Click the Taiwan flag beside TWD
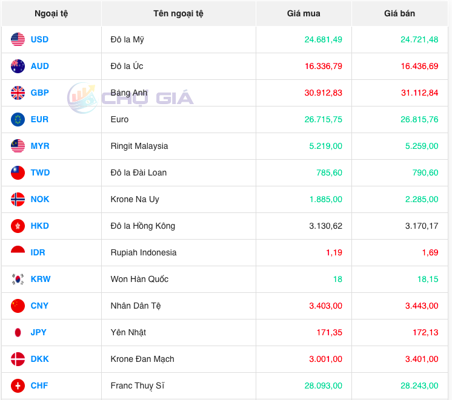This screenshot has height=400, width=452. pos(18,173)
